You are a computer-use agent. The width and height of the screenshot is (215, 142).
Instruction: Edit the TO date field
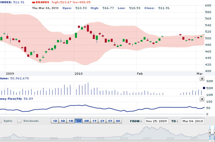click(x=193, y=121)
